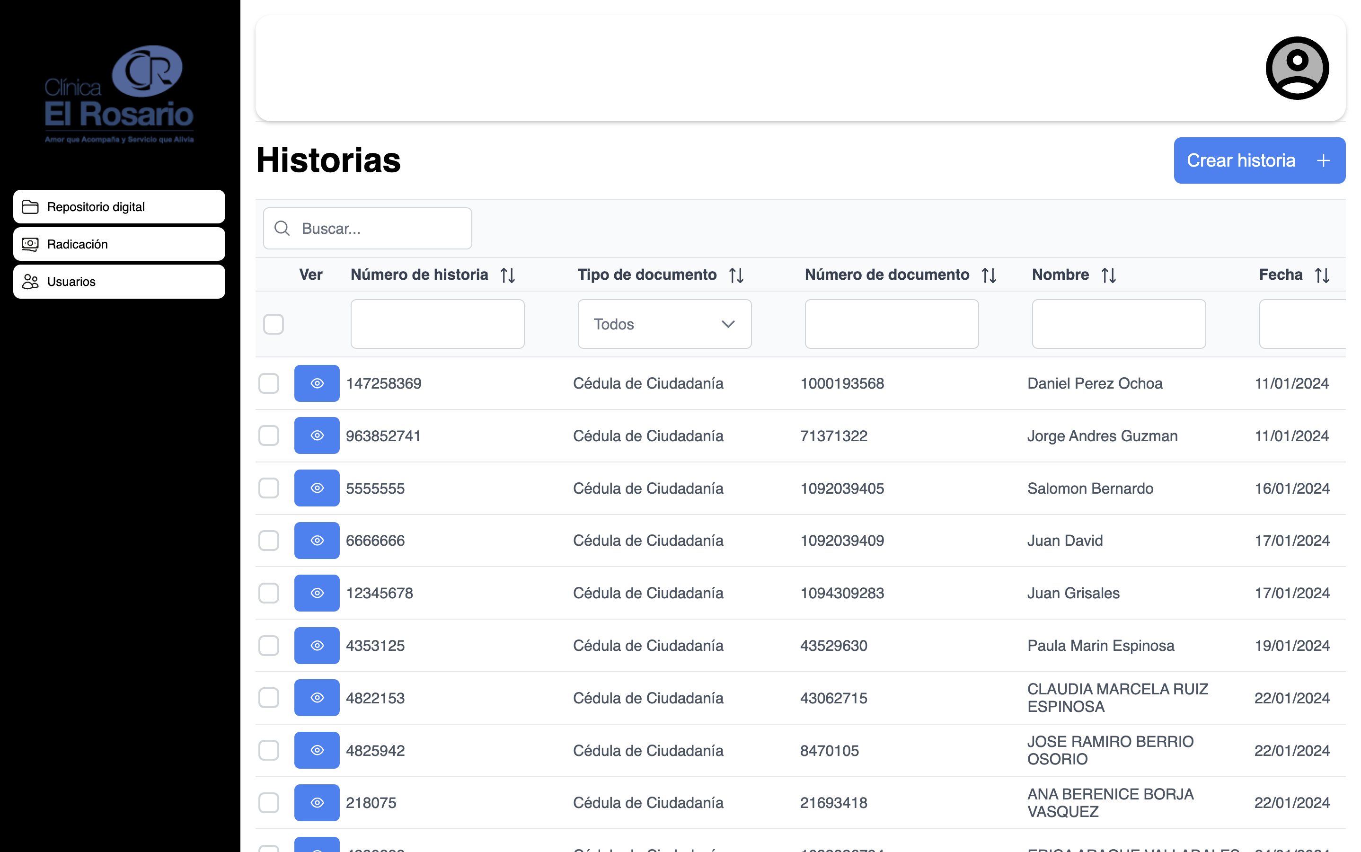This screenshot has width=1361, height=852.
Task: View record 218075 with eye button
Action: [317, 802]
